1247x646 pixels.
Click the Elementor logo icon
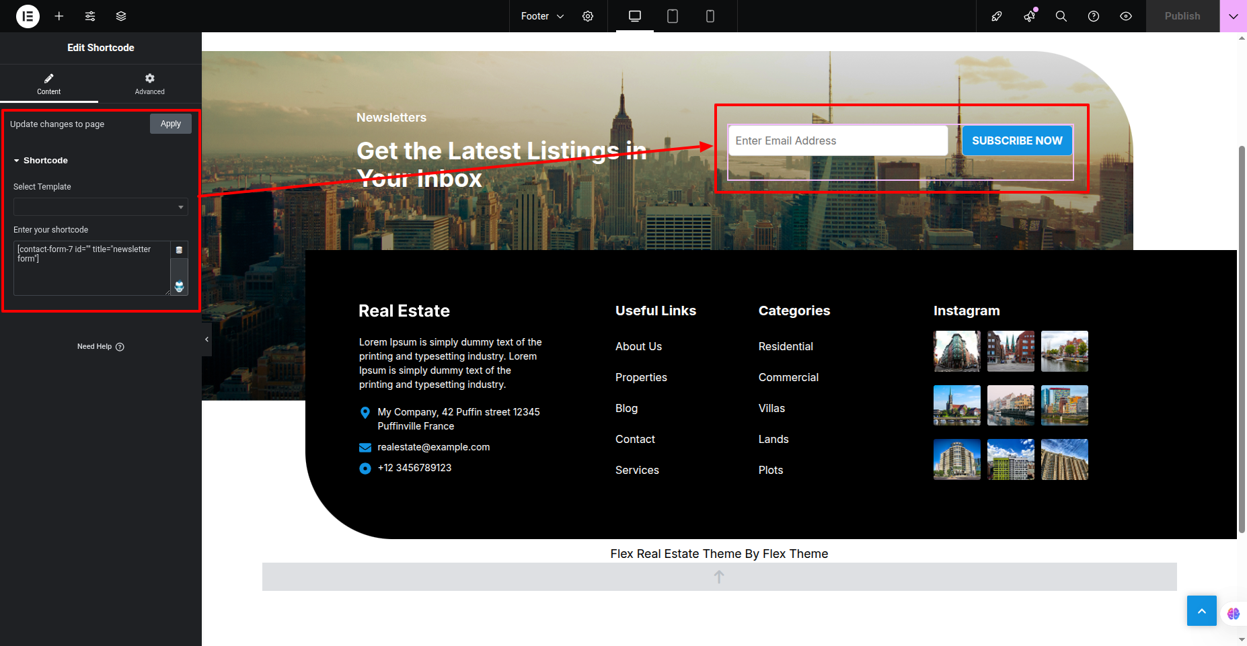pyautogui.click(x=28, y=16)
